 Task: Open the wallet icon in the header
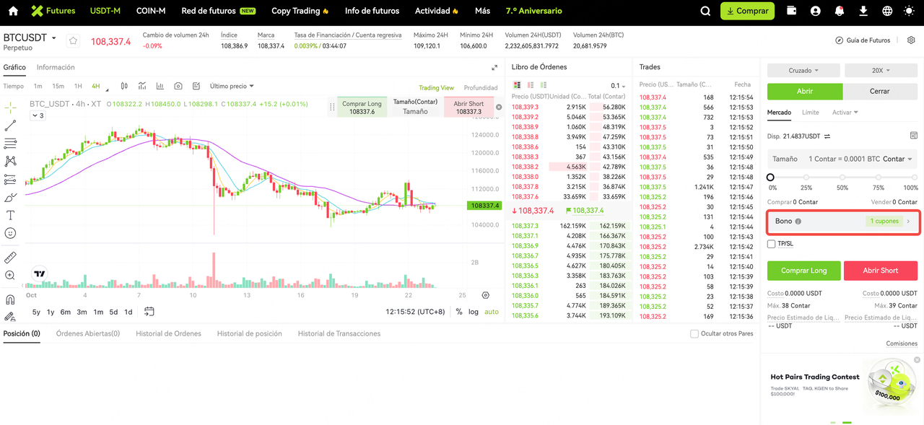coord(793,11)
